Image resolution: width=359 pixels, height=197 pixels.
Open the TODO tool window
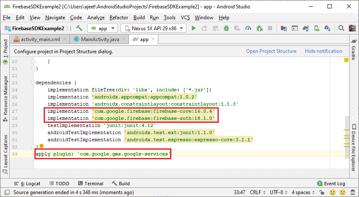(x=59, y=184)
